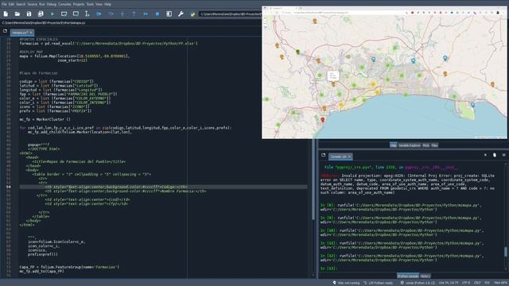Click the LSP Python ready status
The image size is (509, 286).
coord(379,283)
